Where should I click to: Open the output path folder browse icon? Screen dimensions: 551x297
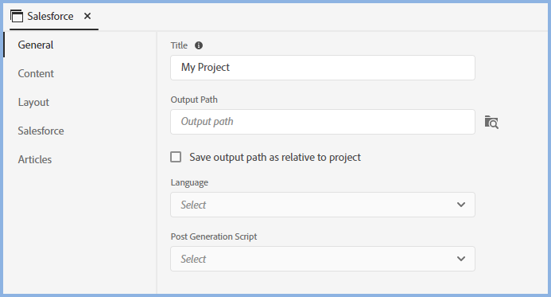click(491, 122)
